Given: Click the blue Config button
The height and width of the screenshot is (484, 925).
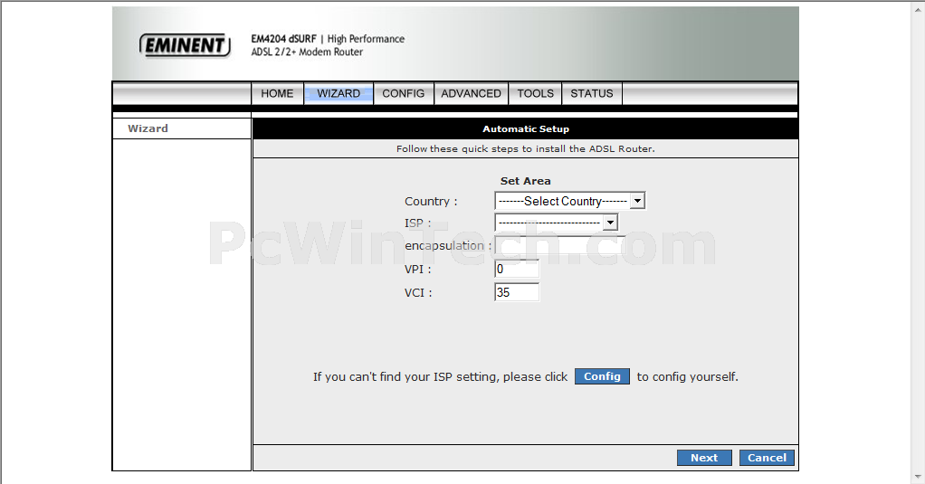Looking at the screenshot, I should [x=602, y=376].
